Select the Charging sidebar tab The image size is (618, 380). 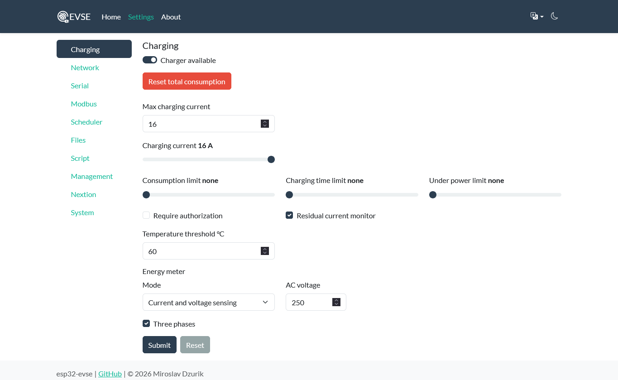(x=94, y=49)
